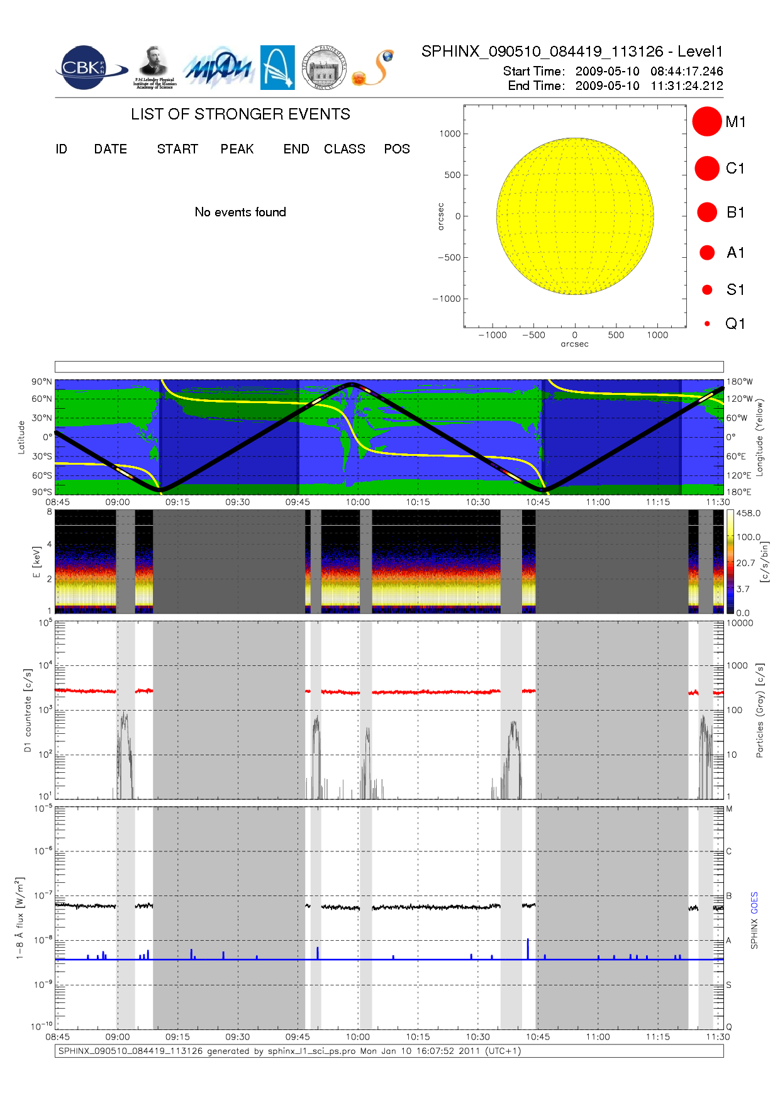Viewport: 780px width, 1103px height.
Task: Click the [c/s/bin] color scale unit label
Action: click(764, 562)
